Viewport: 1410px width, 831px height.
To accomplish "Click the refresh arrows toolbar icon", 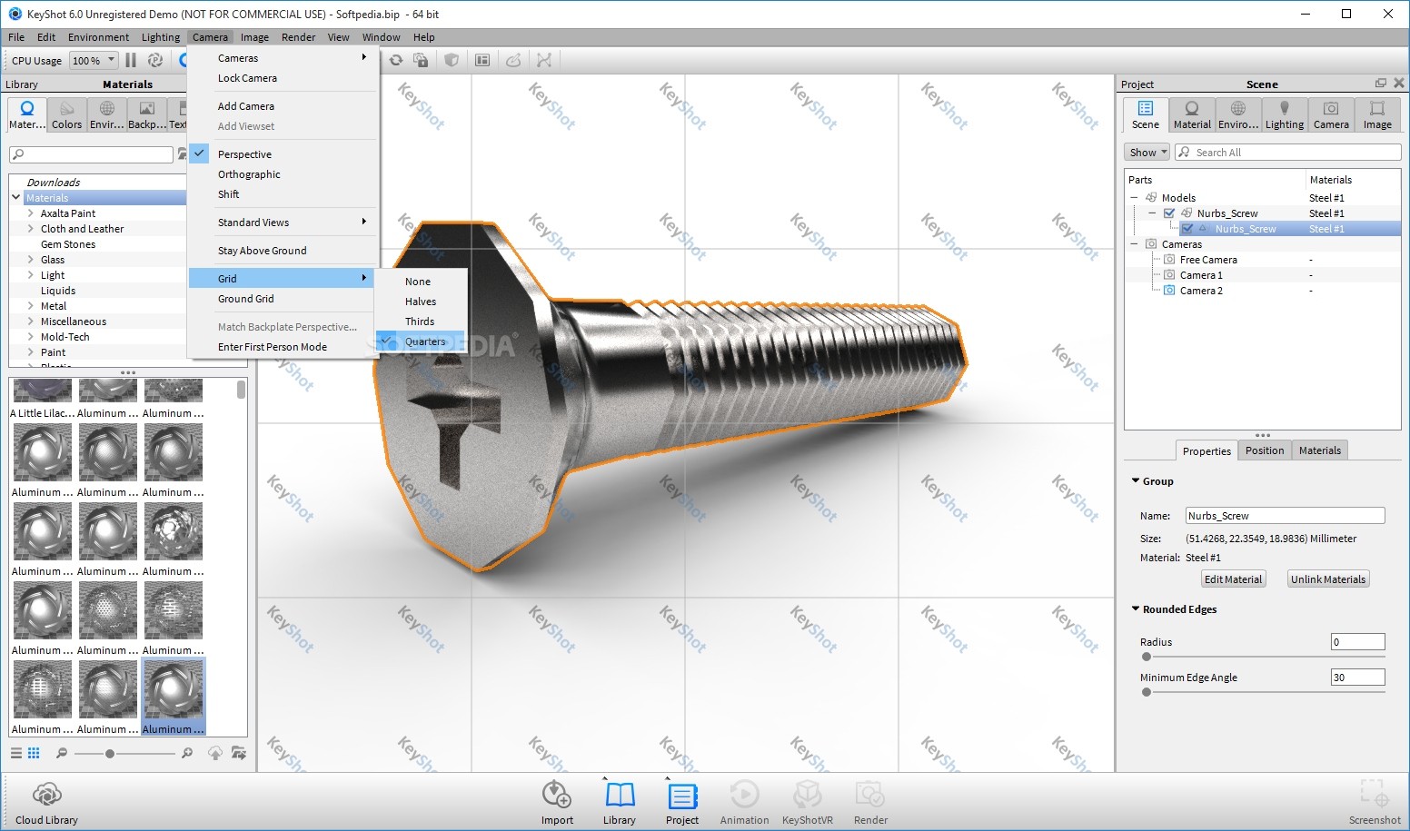I will tap(396, 60).
